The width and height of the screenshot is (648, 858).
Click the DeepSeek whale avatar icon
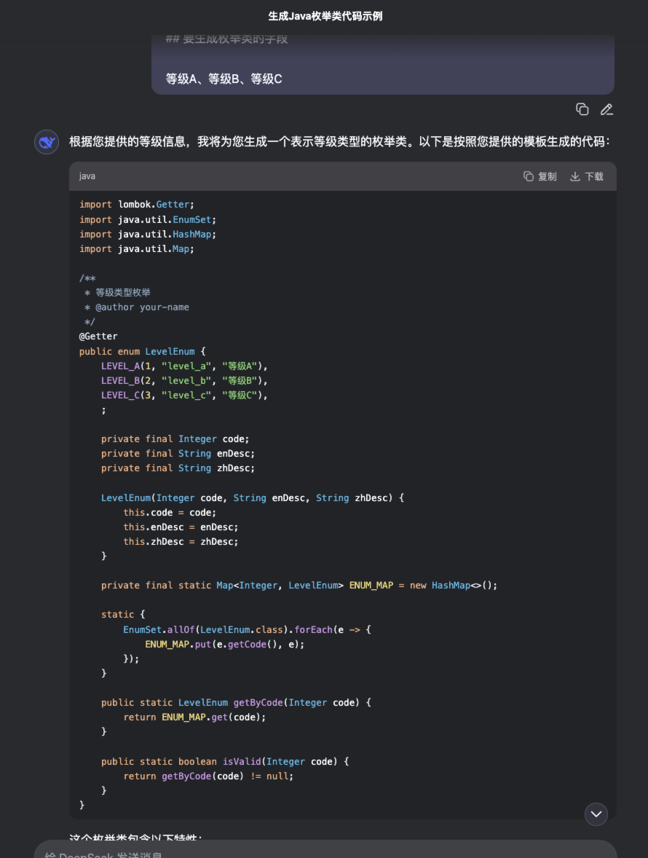[x=47, y=142]
